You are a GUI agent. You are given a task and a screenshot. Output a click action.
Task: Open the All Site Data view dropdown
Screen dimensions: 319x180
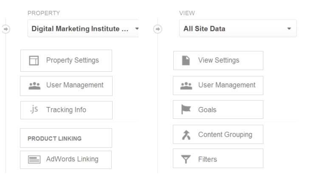[238, 28]
